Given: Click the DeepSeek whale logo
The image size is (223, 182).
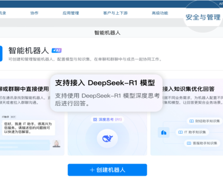Looking at the screenshot, I should coord(108,138).
